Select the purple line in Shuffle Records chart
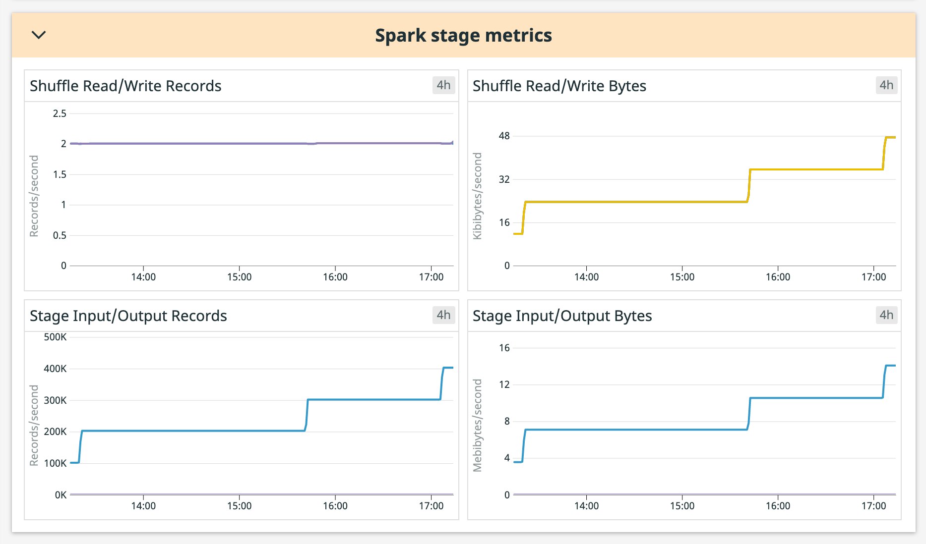The image size is (926, 544). pyautogui.click(x=248, y=143)
